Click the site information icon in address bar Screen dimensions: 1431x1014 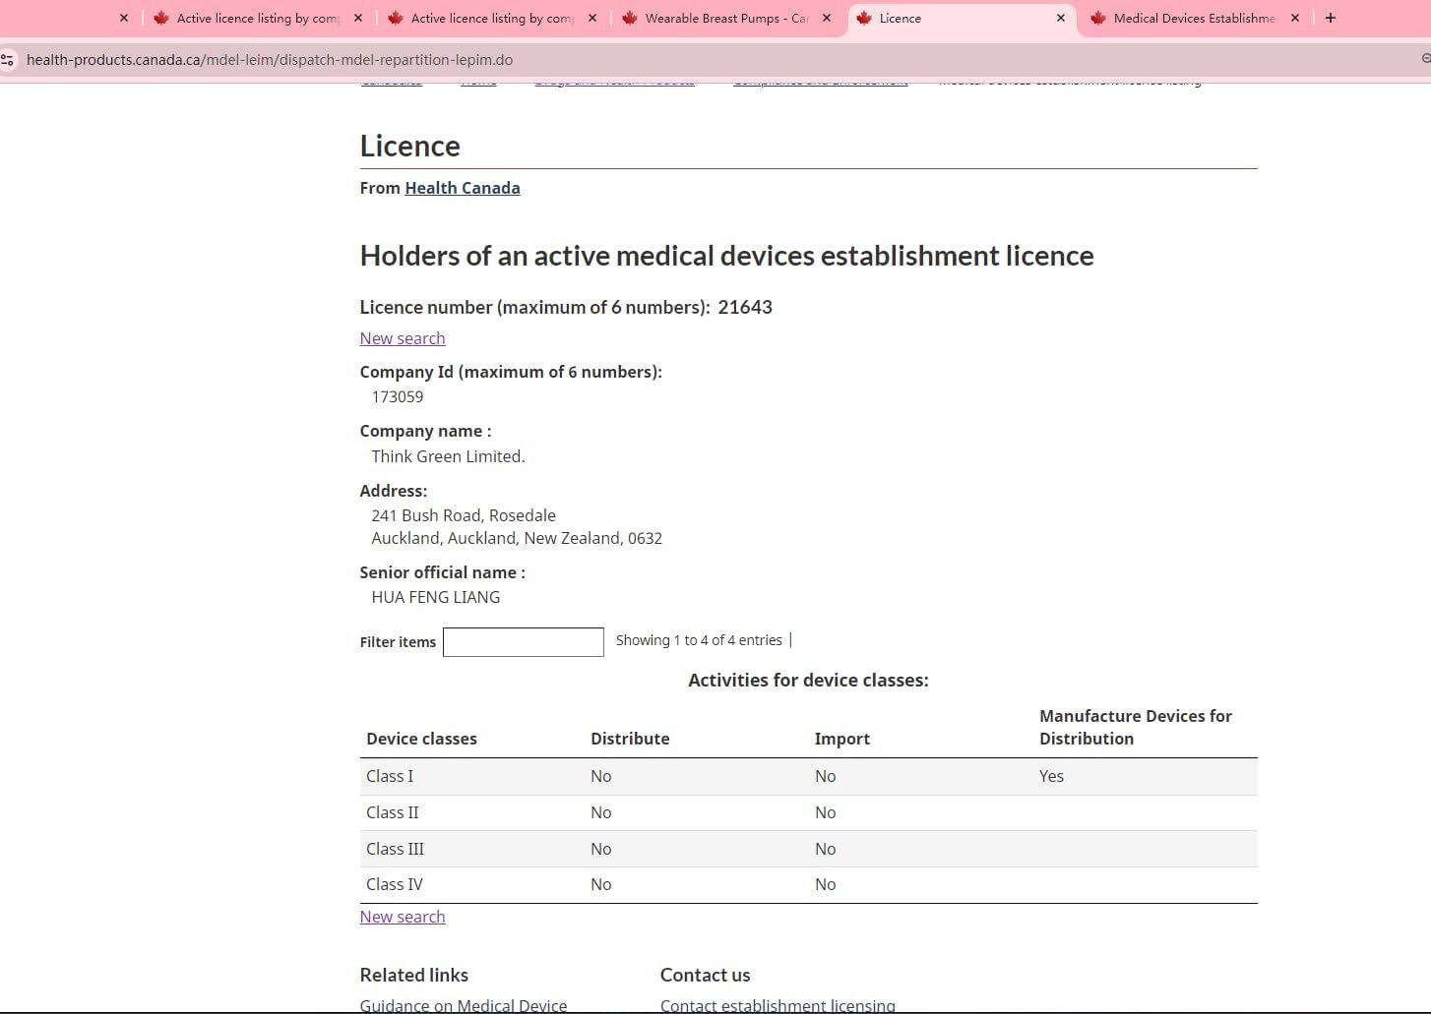tap(8, 60)
